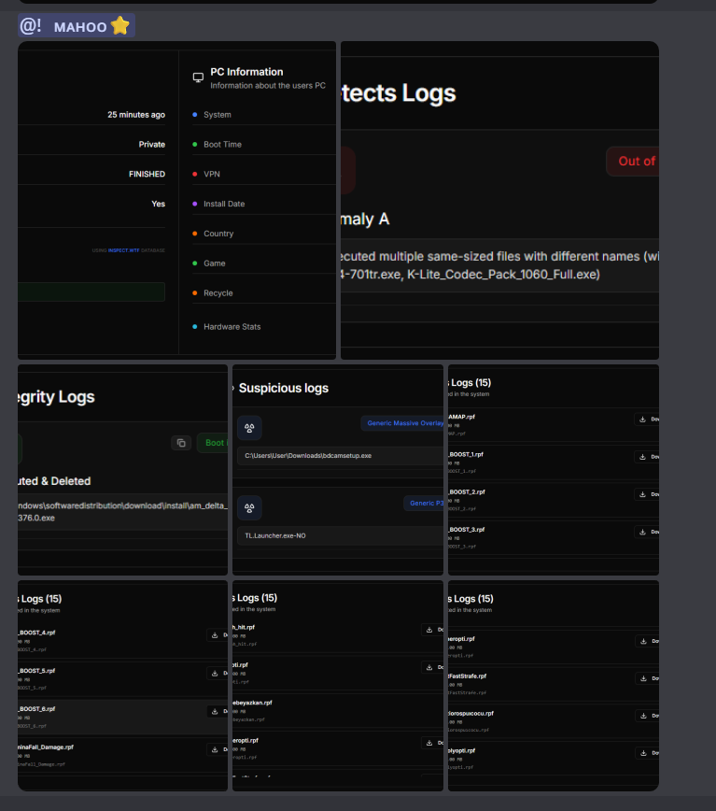Click the download icon beside olyopti.rpf
The width and height of the screenshot is (716, 811).
[x=644, y=753]
